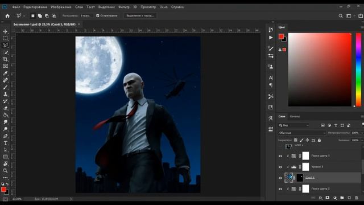This screenshot has height=205, width=364.
Task: Toggle lock position cross-arrows icon
Action: coord(307,140)
